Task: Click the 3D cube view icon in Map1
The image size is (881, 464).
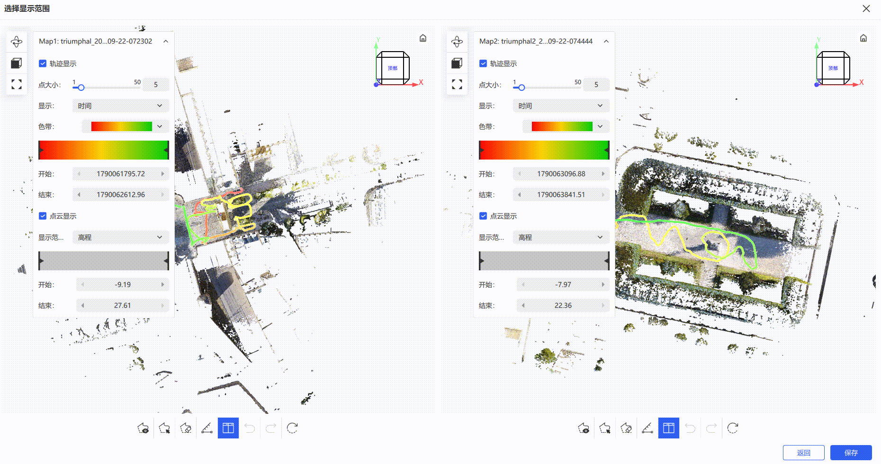Action: (x=17, y=63)
